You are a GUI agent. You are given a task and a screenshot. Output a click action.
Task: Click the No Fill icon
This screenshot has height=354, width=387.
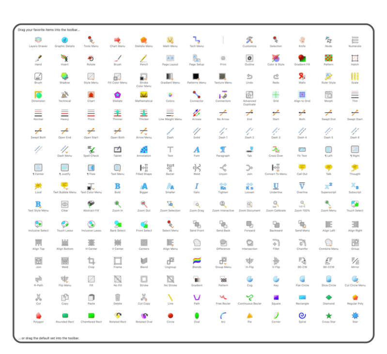pos(118,279)
